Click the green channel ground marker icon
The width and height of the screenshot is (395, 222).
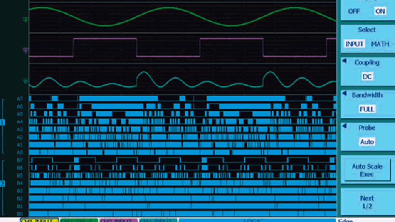[26, 19]
